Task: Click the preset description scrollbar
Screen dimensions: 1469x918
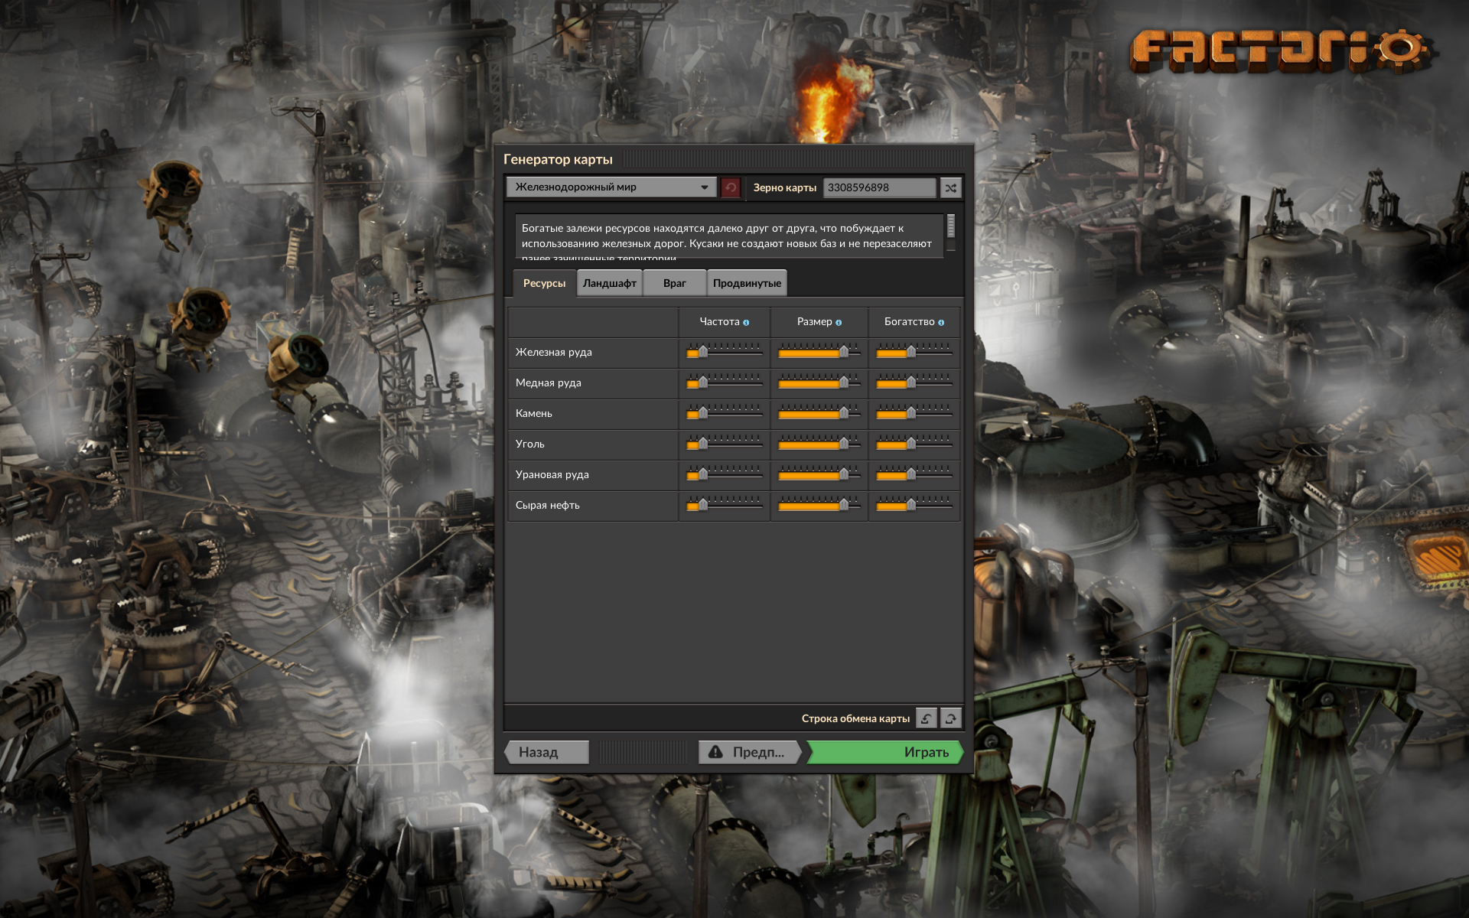Action: click(951, 233)
